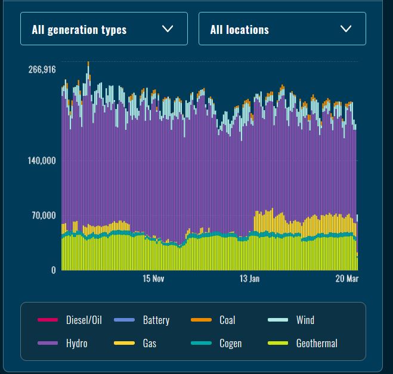Open the All generation types dropdown
Viewport: 393px width, 374px height.
[103, 29]
